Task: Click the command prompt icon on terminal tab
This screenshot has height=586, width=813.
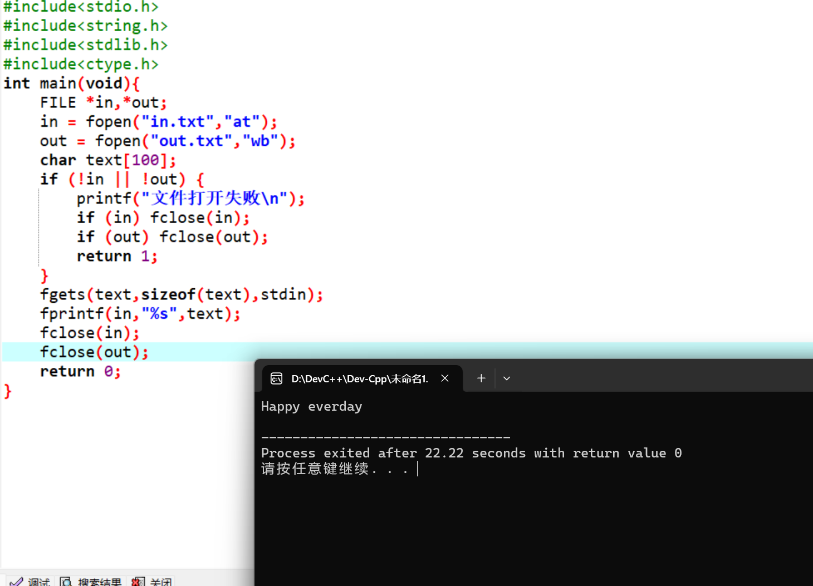Action: pos(276,378)
